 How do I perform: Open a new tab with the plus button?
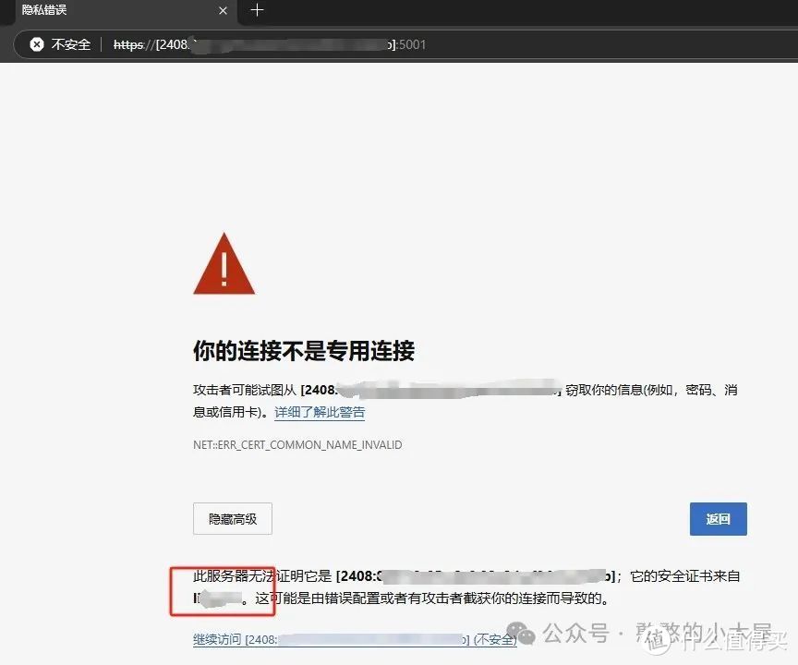(x=257, y=11)
